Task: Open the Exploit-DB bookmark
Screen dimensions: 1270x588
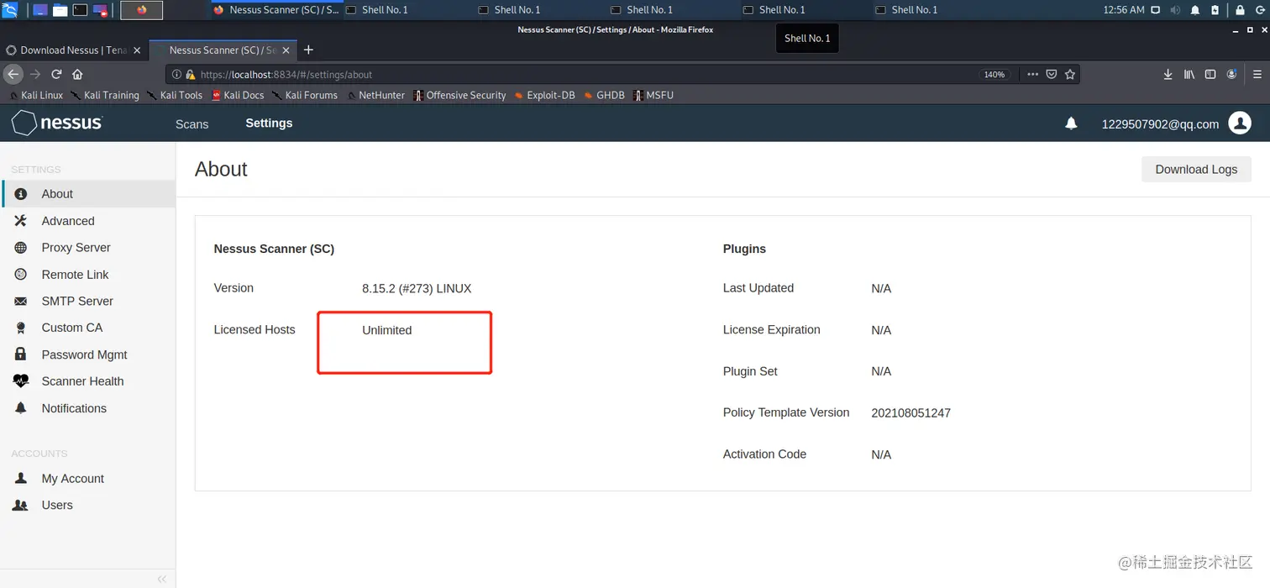Action: [x=544, y=95]
